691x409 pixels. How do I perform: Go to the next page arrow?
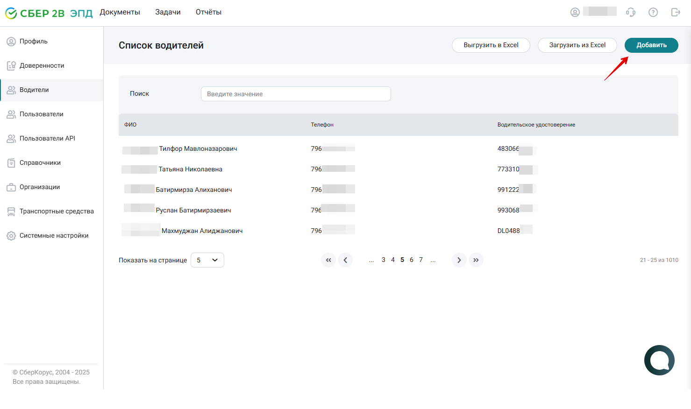pyautogui.click(x=459, y=260)
